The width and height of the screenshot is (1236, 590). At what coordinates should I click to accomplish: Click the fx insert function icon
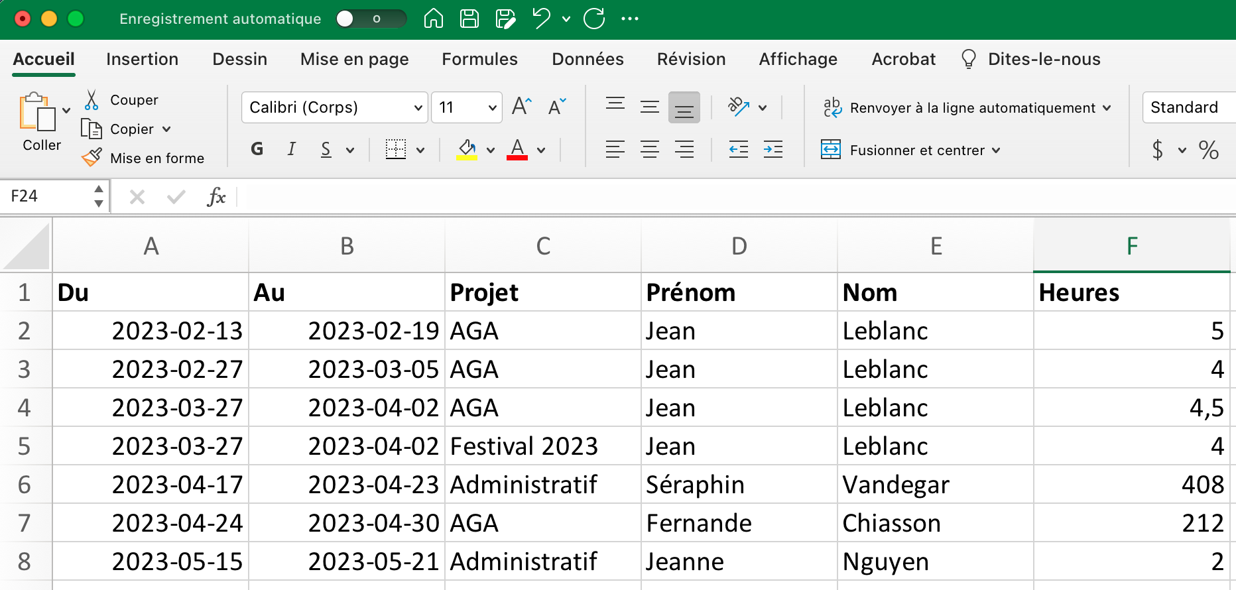point(216,196)
